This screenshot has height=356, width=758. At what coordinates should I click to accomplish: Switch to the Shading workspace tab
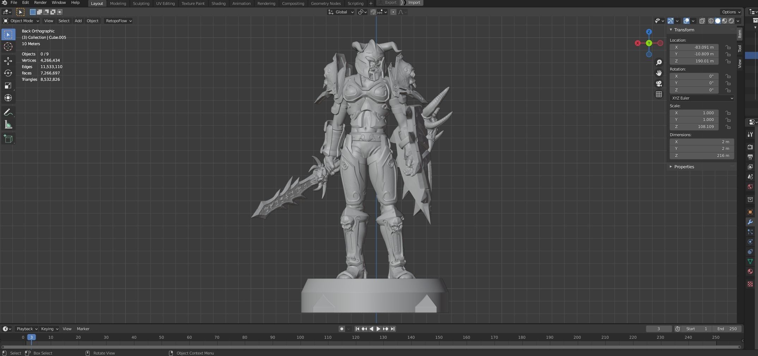click(218, 4)
